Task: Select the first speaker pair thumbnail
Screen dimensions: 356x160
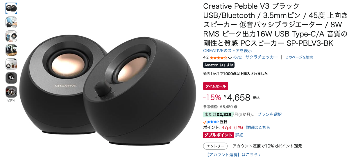Action: 11,8
